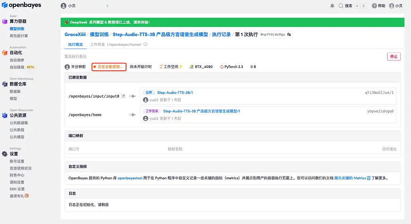Click the PyTorch 2.3 runtime icon
Image resolution: width=411 pixels, height=224 pixels.
(222, 67)
